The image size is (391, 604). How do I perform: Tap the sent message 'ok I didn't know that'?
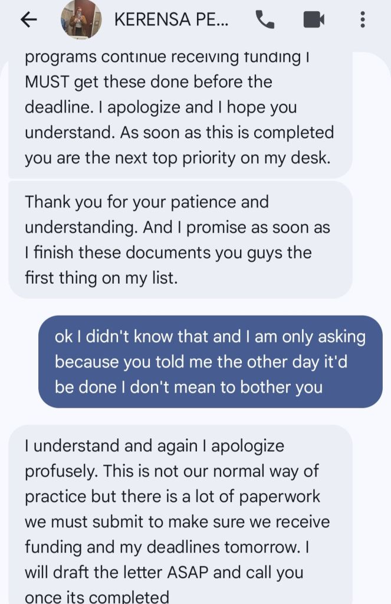point(210,362)
